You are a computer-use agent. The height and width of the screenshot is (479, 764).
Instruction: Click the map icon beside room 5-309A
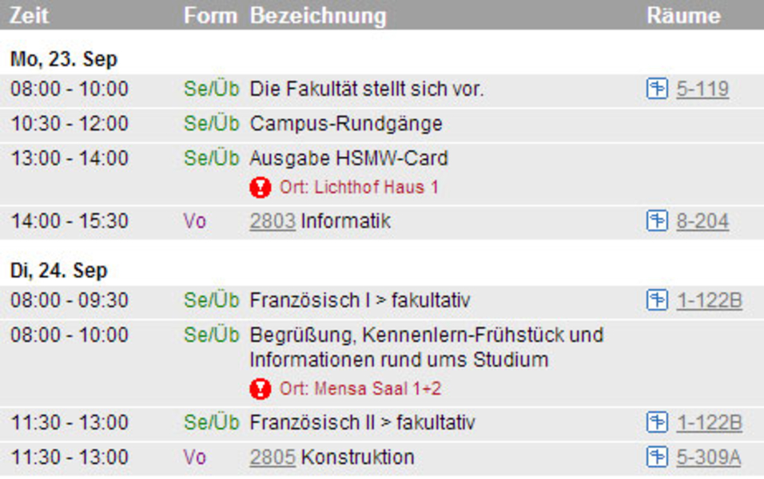click(x=657, y=457)
